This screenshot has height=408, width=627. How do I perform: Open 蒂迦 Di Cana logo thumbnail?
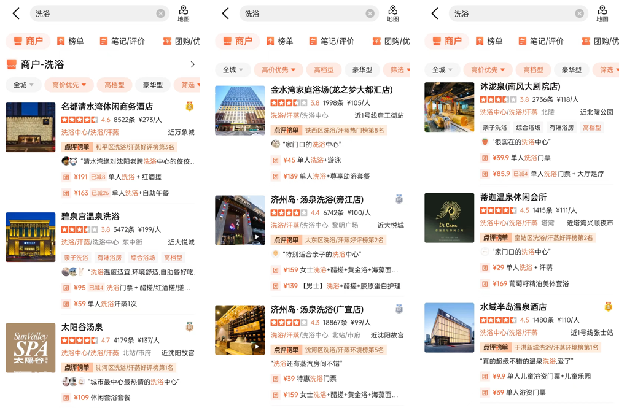click(x=449, y=218)
